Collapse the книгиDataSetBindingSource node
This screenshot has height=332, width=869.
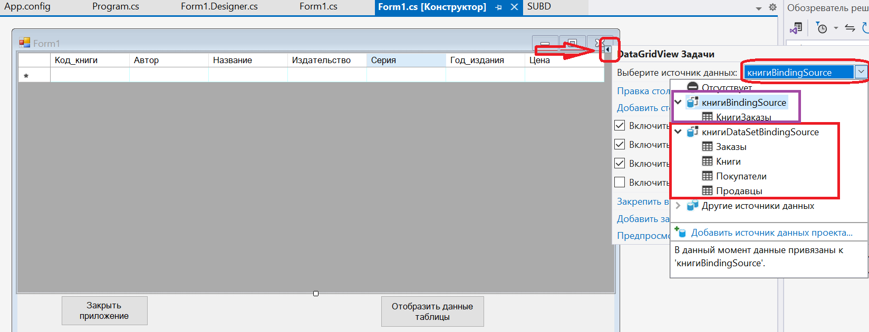[678, 132]
